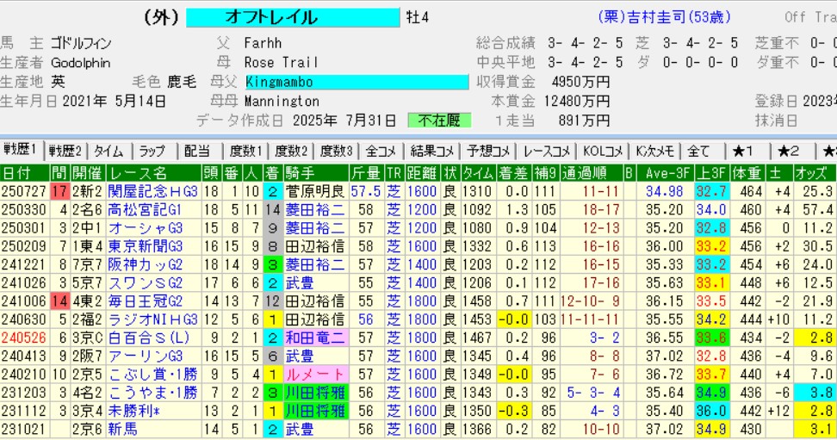837x440 pixels.
Task: Click the 日付 column header
Action: pos(20,173)
